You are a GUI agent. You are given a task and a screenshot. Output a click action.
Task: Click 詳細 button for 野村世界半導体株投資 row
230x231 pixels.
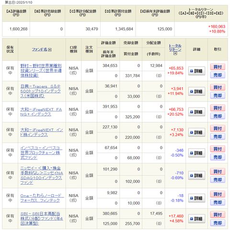tap(196, 71)
